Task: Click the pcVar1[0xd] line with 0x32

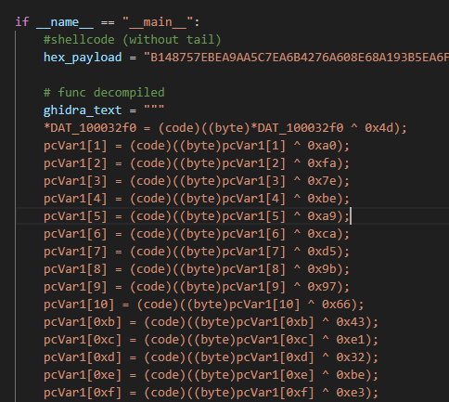Action: click(211, 357)
